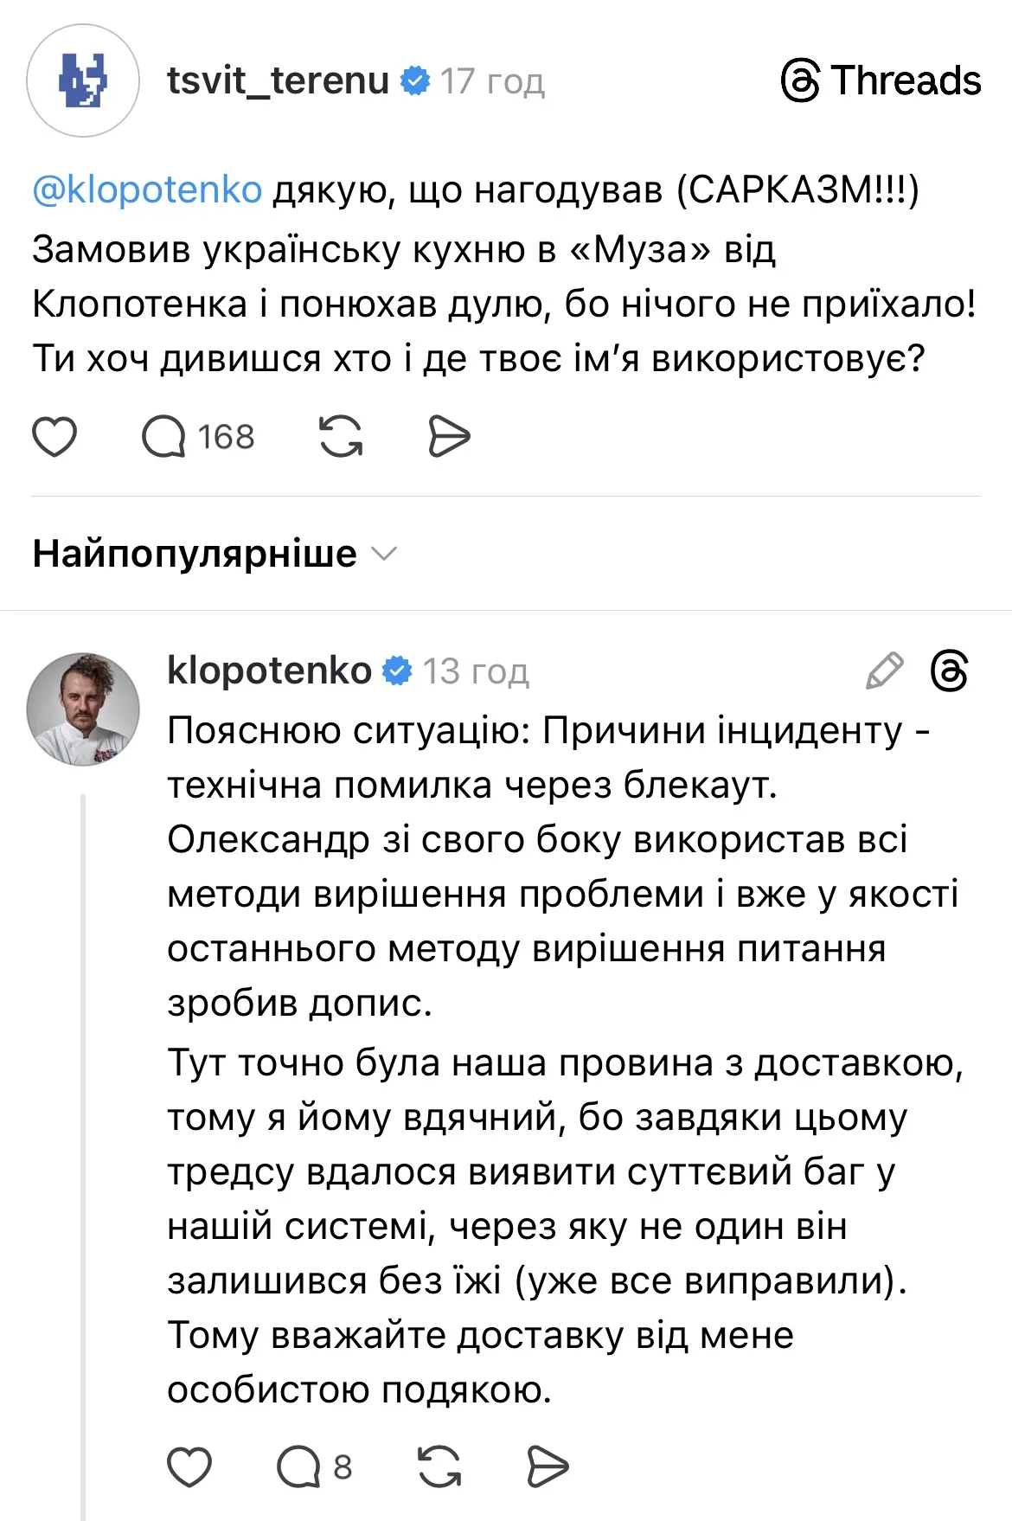Viewport: 1012px width, 1521px height.
Task: Share klopotenko's reply with the send icon
Action: pyautogui.click(x=548, y=1466)
